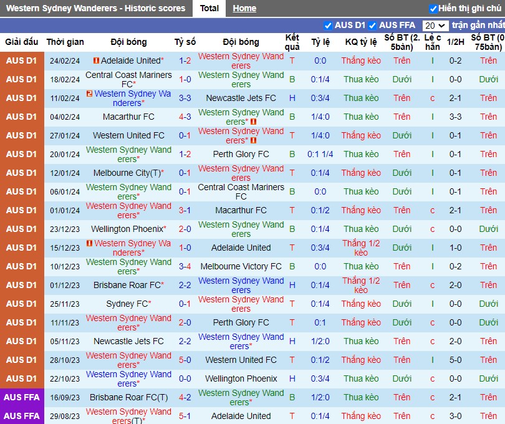Click half-time score 3-0 in 29/08/23 row
The image size is (505, 424).
455,416
